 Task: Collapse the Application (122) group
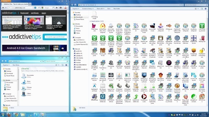pos(90,21)
